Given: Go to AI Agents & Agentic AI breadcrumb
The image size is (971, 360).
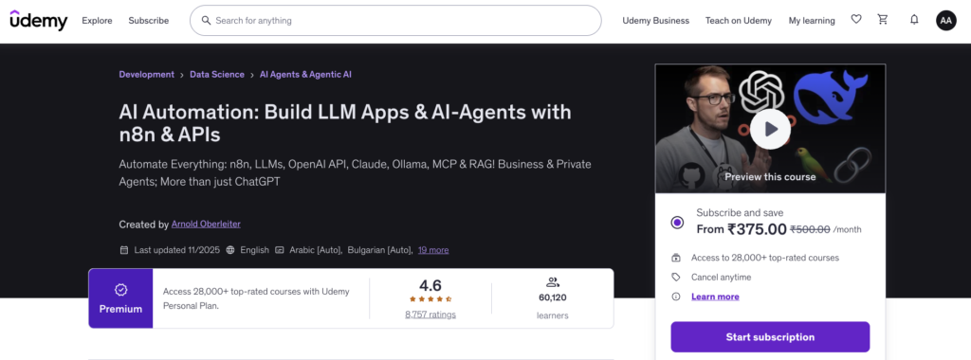Looking at the screenshot, I should point(306,74).
